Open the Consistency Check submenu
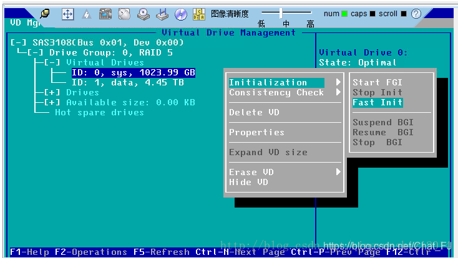 tap(276, 92)
